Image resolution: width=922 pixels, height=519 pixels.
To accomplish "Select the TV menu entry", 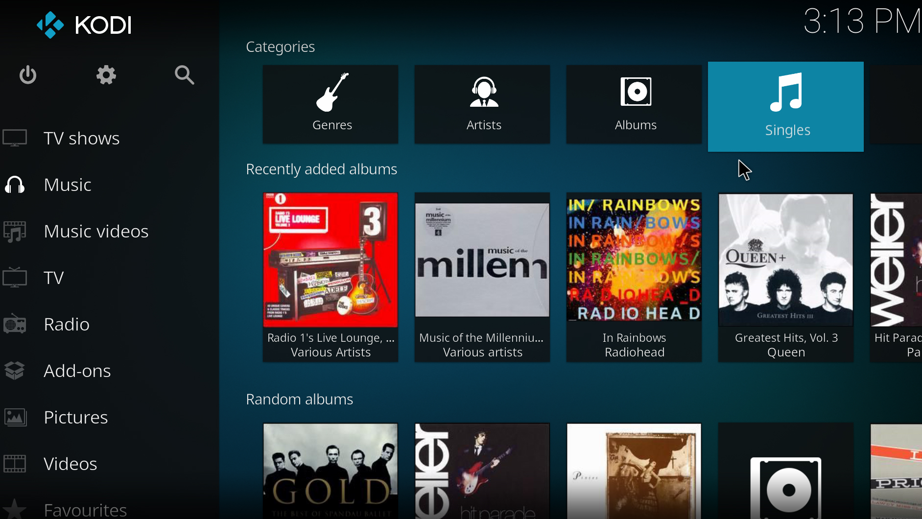I will pos(54,278).
